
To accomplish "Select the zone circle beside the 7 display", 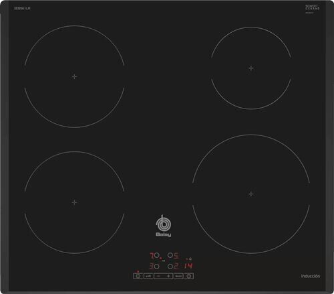I will tap(156, 255).
